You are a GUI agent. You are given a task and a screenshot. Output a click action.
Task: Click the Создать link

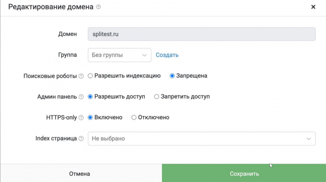(167, 55)
